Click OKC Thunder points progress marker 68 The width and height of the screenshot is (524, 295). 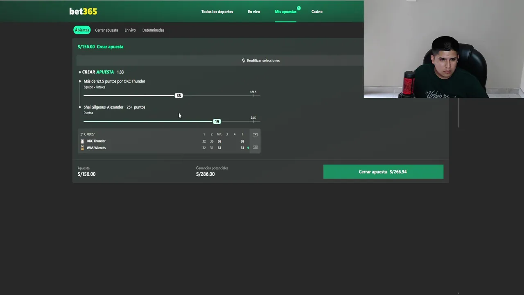click(178, 95)
